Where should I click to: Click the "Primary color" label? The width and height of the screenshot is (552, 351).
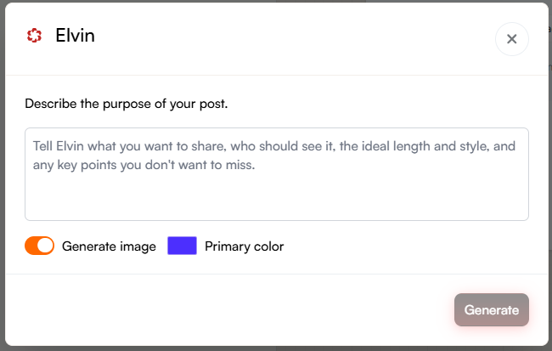coord(244,246)
